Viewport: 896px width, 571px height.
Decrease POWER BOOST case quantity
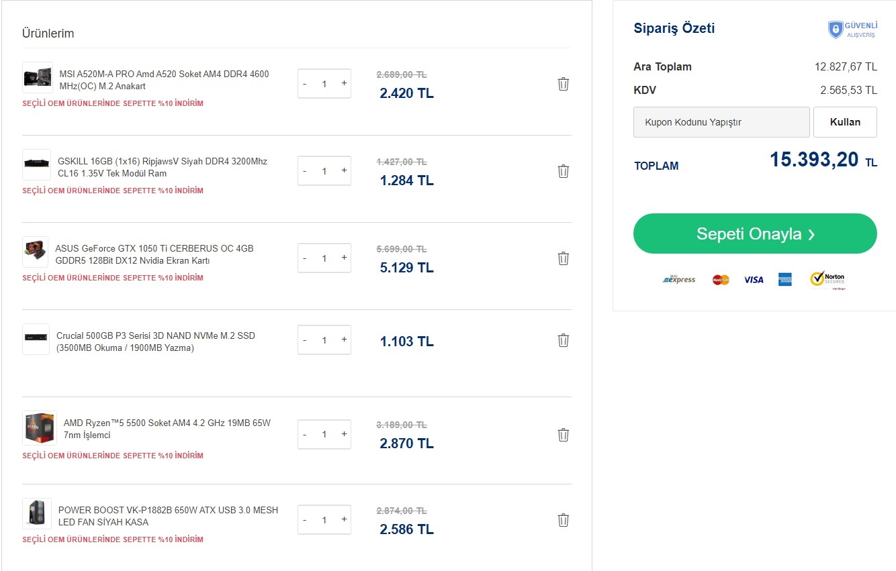pyautogui.click(x=305, y=520)
